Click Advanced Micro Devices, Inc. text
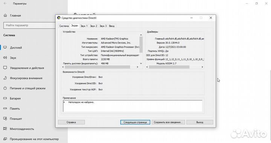 tap(116, 43)
